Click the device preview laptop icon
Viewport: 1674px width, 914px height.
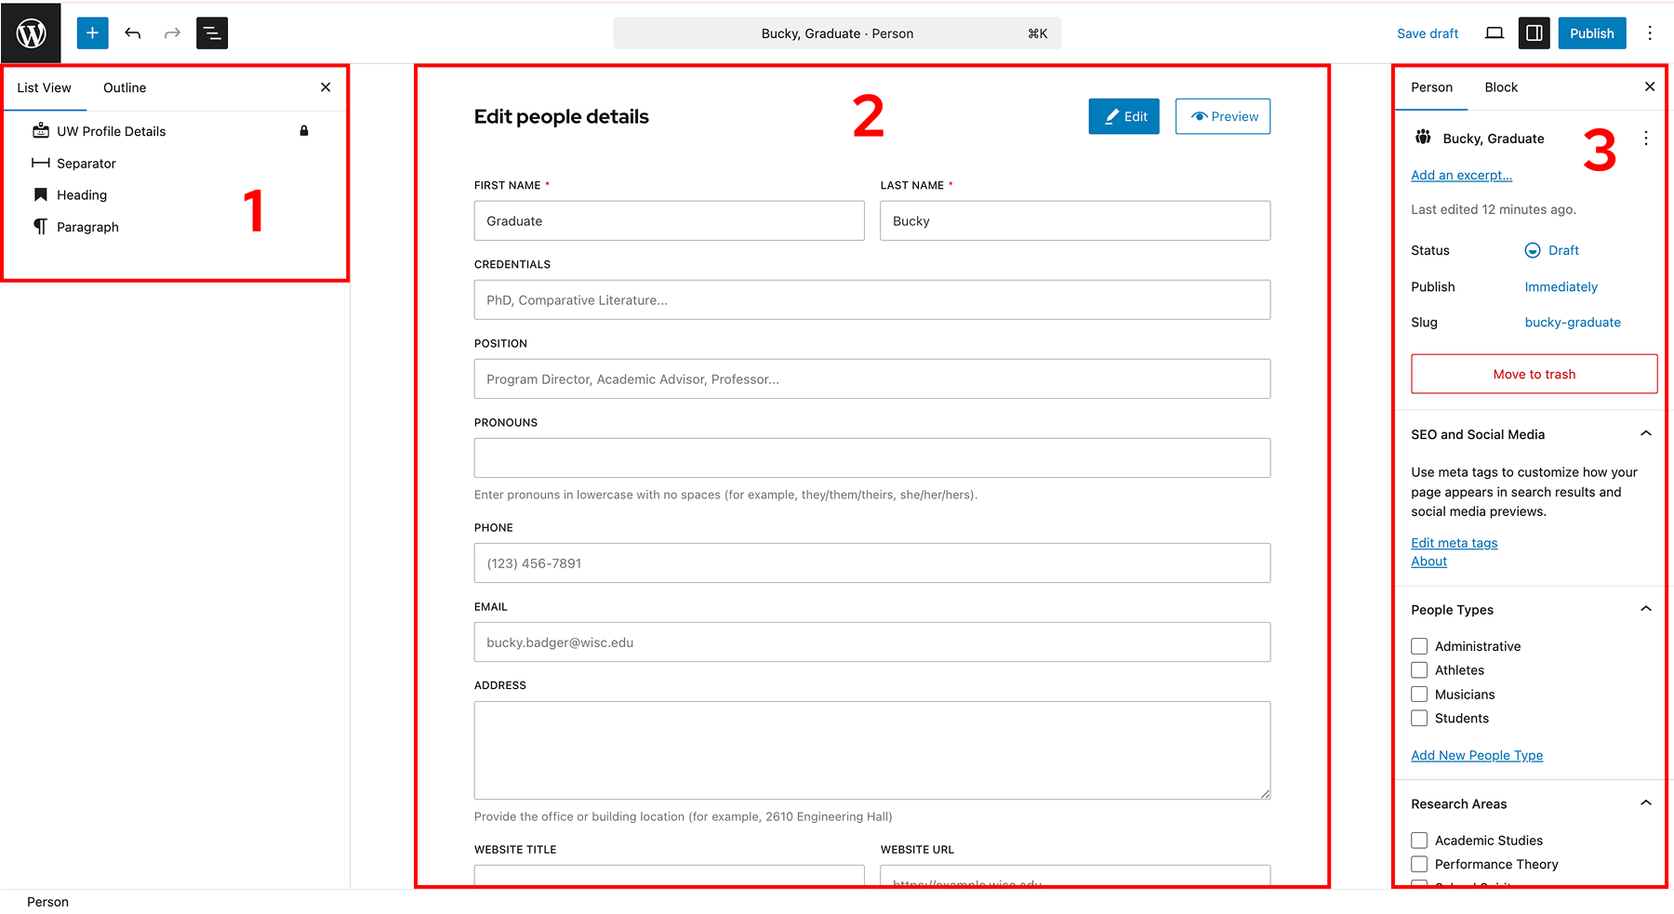[x=1494, y=33]
